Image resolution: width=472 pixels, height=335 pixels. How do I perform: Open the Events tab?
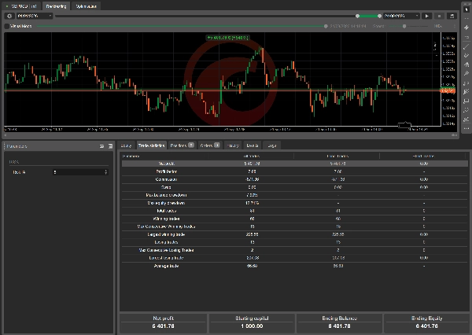pyautogui.click(x=253, y=145)
